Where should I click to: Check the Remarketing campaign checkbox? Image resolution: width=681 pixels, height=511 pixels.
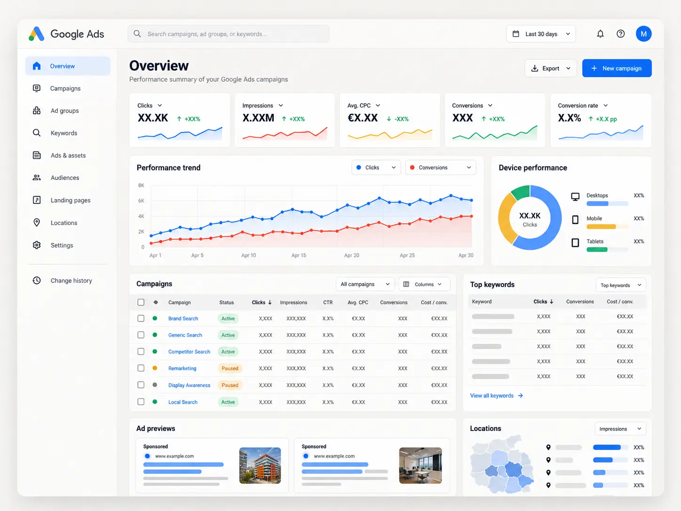pyautogui.click(x=141, y=368)
